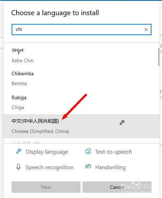Focus the language search field containing chi
The height and width of the screenshot is (198, 162).
click(x=82, y=30)
